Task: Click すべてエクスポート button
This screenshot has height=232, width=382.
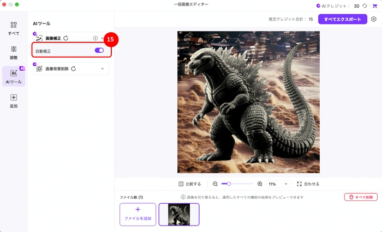Action: click(x=343, y=19)
